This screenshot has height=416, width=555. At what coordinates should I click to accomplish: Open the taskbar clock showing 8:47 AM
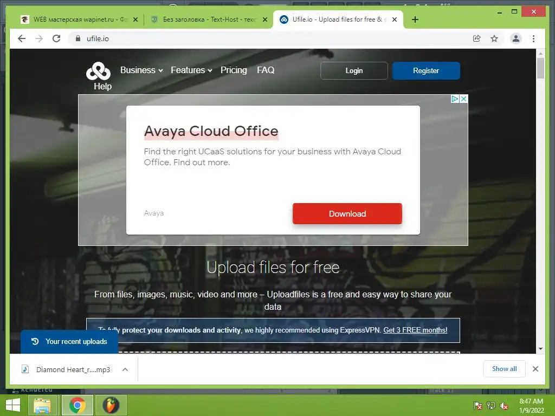point(531,406)
